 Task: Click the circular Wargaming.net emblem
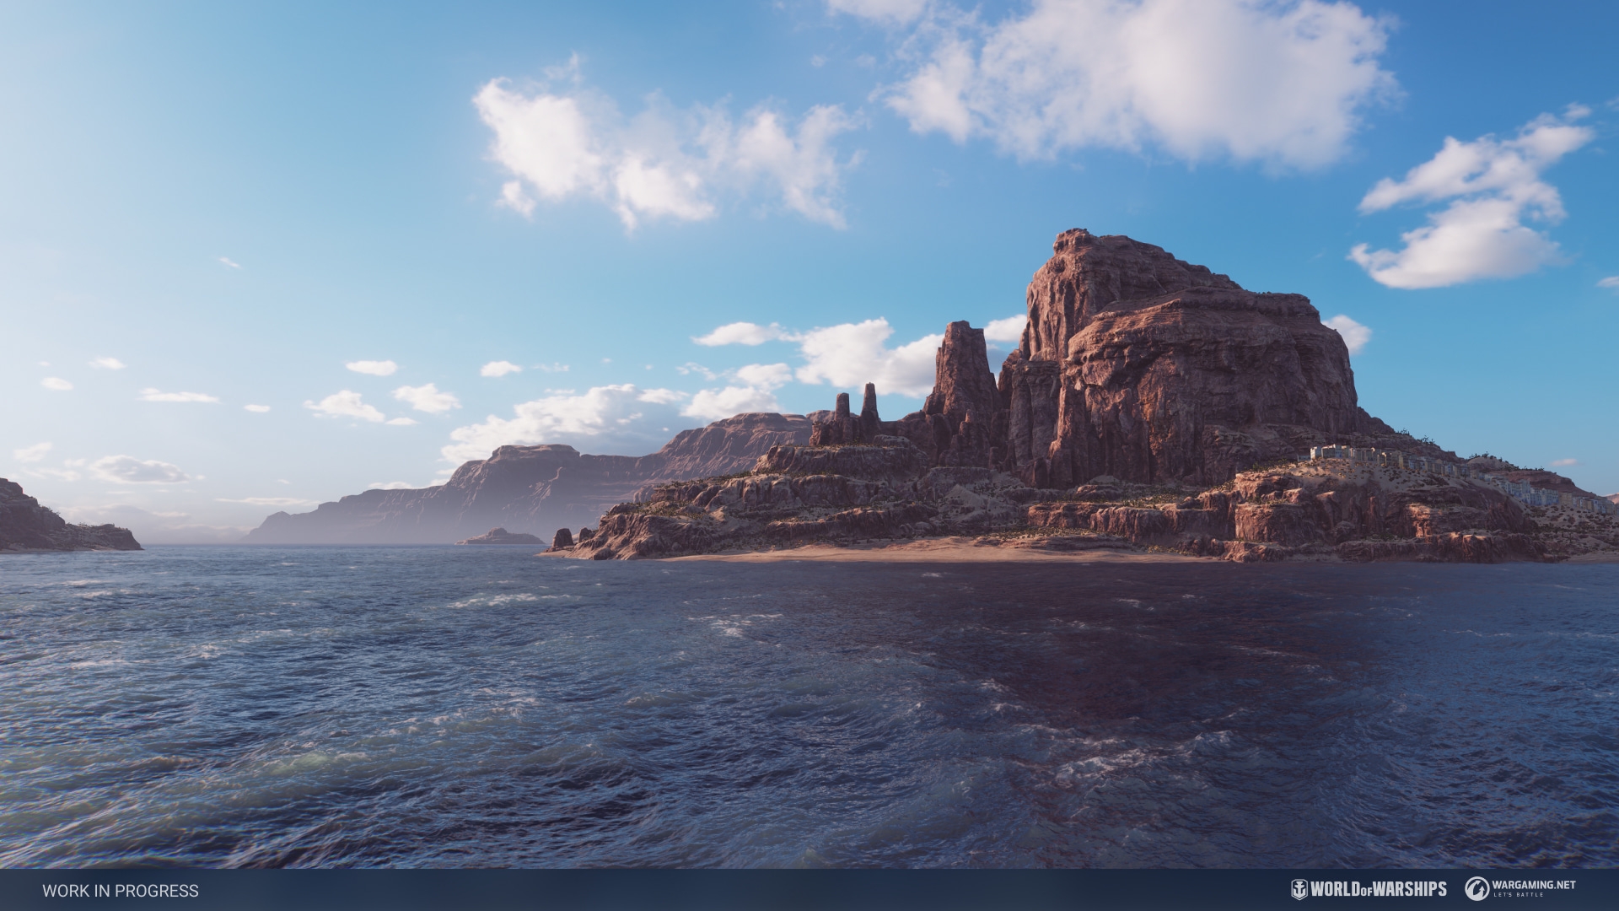[x=1476, y=888]
